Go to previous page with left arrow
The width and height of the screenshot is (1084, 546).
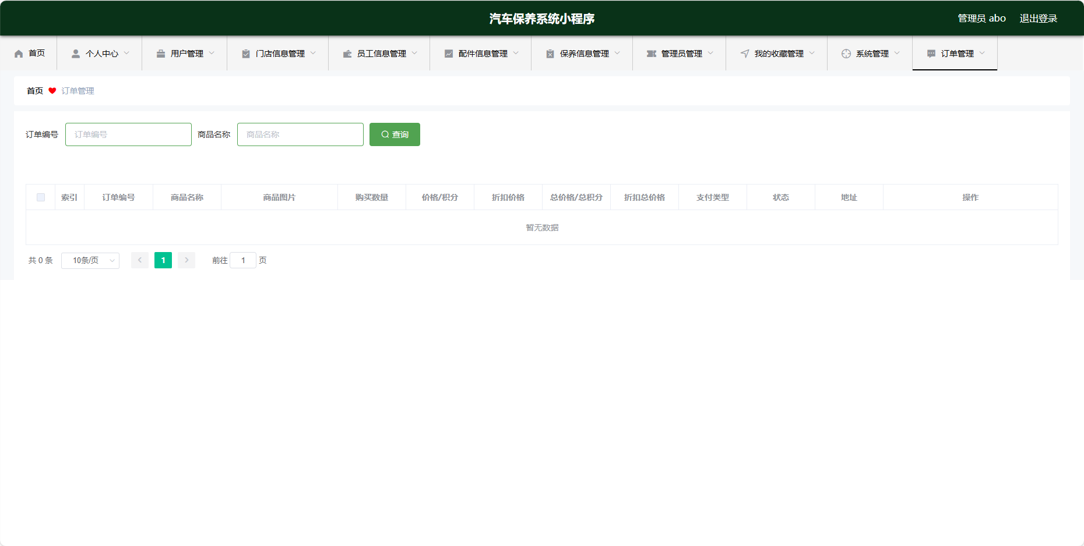tap(140, 260)
